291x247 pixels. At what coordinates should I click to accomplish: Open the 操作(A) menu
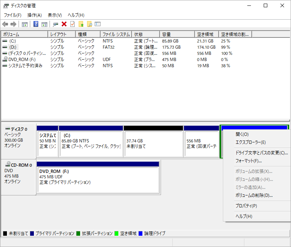click(x=35, y=15)
